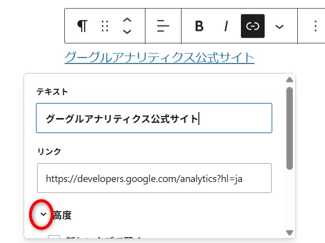This screenshot has height=243, width=325.
Task: Toggle the active link button
Action: (253, 26)
